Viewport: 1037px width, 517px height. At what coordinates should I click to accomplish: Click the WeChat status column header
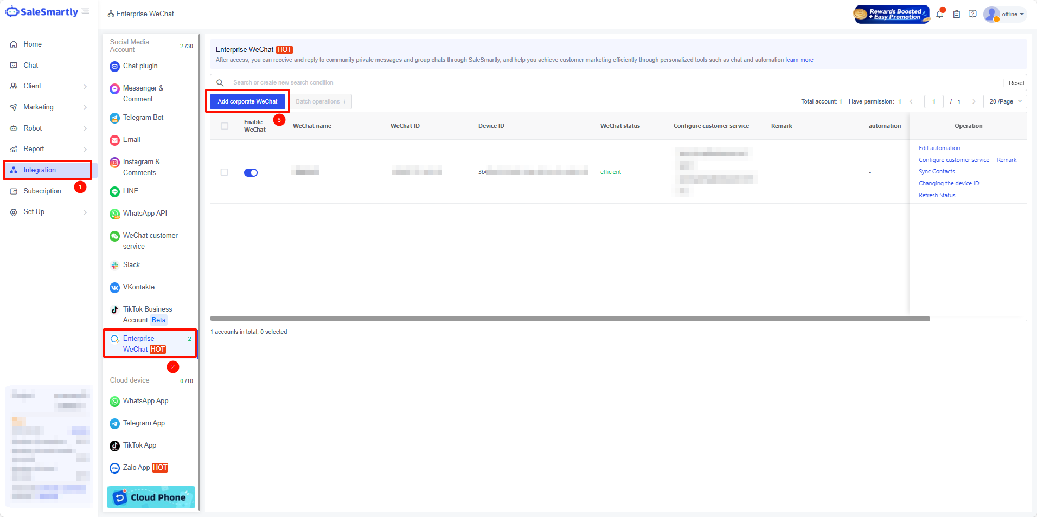pyautogui.click(x=620, y=126)
